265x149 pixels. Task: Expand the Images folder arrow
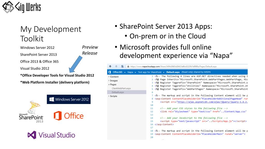pos(109,81)
